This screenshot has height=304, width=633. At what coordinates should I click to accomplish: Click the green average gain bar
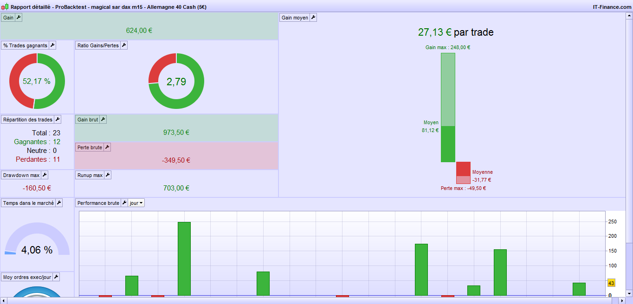pos(448,144)
